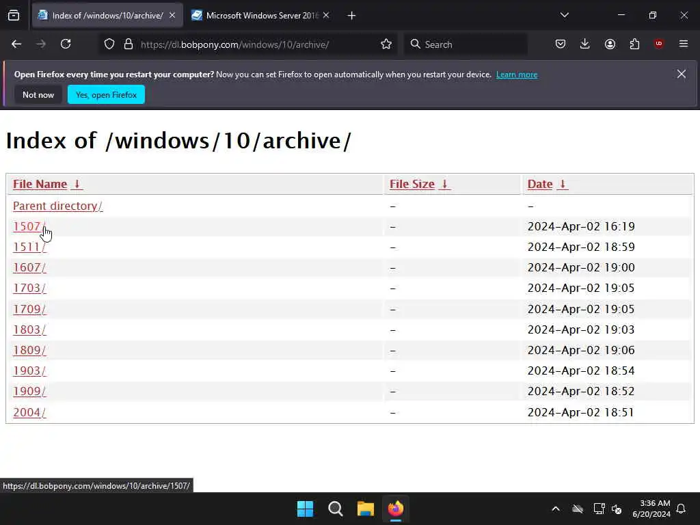Open notification bell in taskbar
This screenshot has height=525, width=700.
point(682,509)
